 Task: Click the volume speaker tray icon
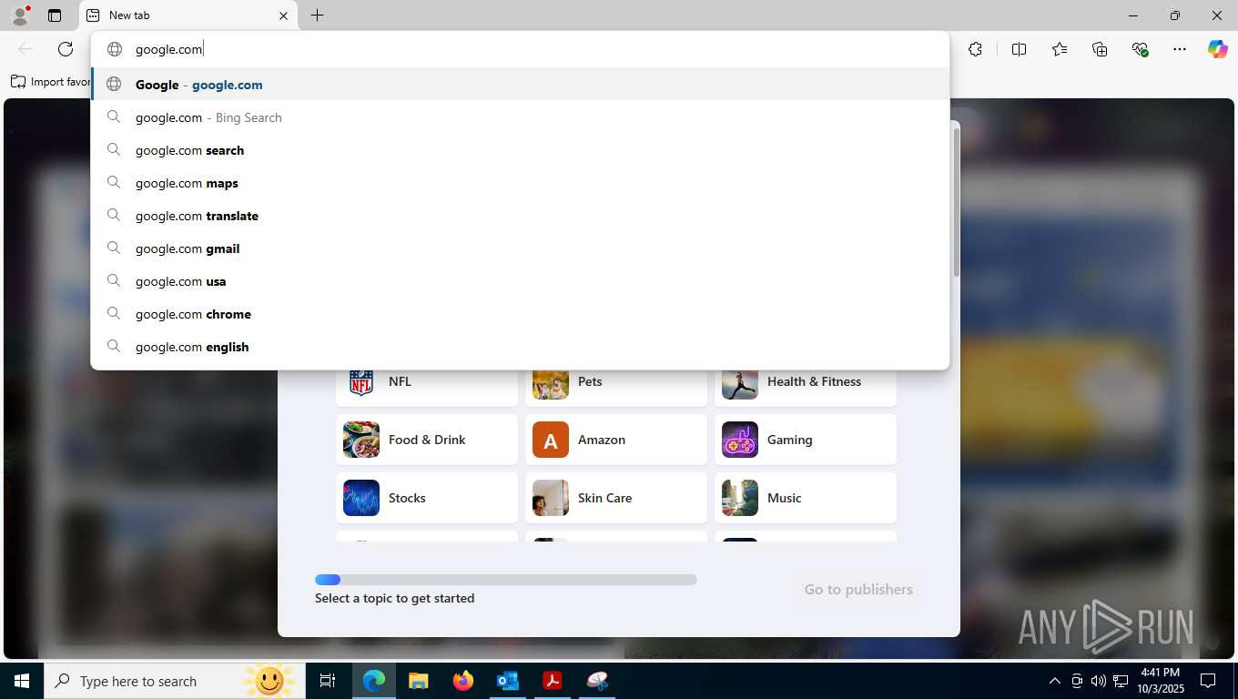click(x=1099, y=681)
